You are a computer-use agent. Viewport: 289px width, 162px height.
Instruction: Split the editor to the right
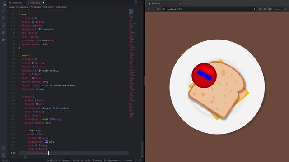coord(136,3)
